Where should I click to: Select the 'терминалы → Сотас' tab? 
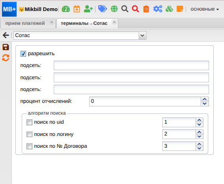(x=84, y=23)
